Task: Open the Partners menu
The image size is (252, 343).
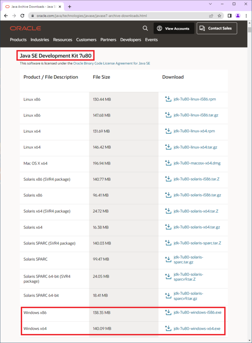Action: [x=108, y=40]
